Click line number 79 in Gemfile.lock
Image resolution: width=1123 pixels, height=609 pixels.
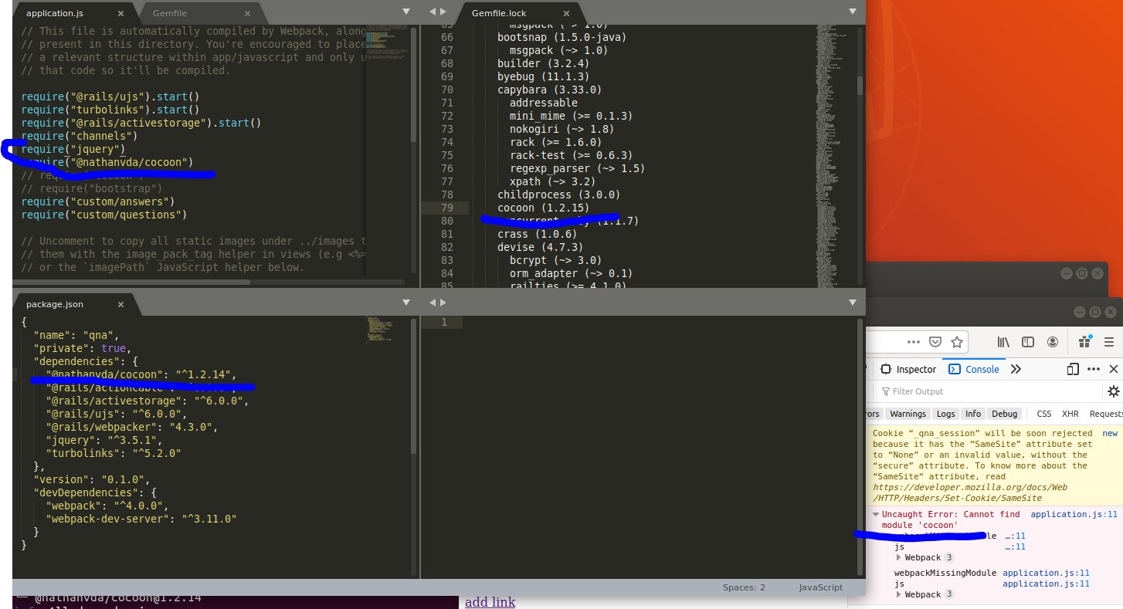click(x=447, y=208)
